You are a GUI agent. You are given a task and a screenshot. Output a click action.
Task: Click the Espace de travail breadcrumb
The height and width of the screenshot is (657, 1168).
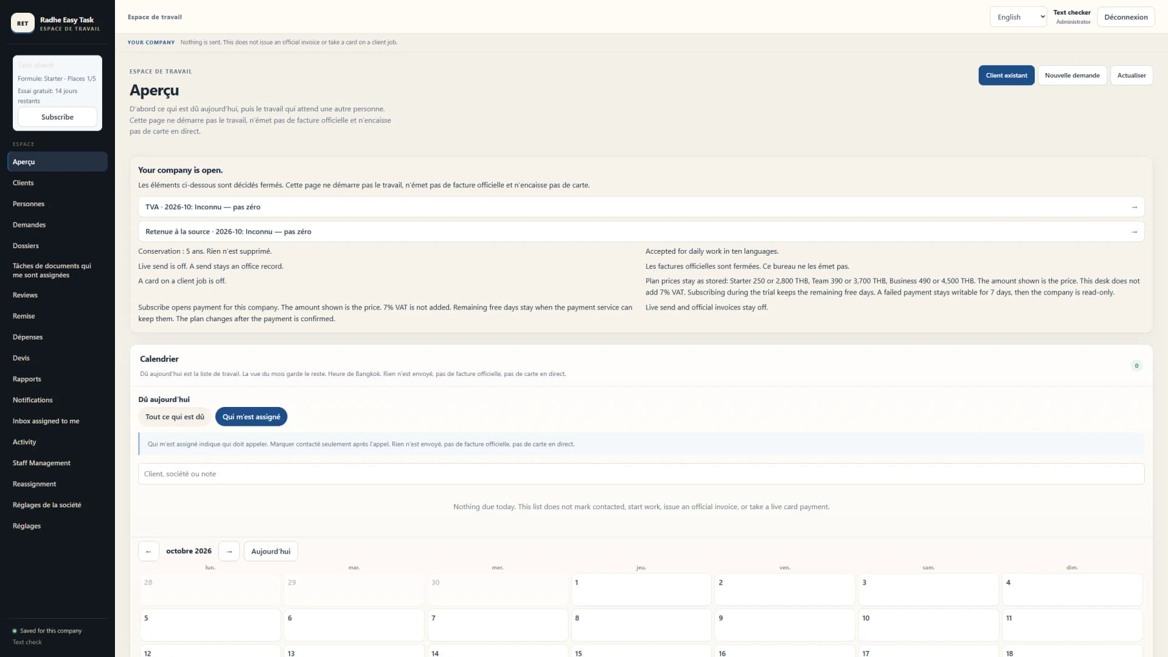click(155, 17)
